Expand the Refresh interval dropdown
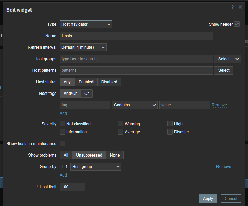Screen dimensions: 248x206 83,47
